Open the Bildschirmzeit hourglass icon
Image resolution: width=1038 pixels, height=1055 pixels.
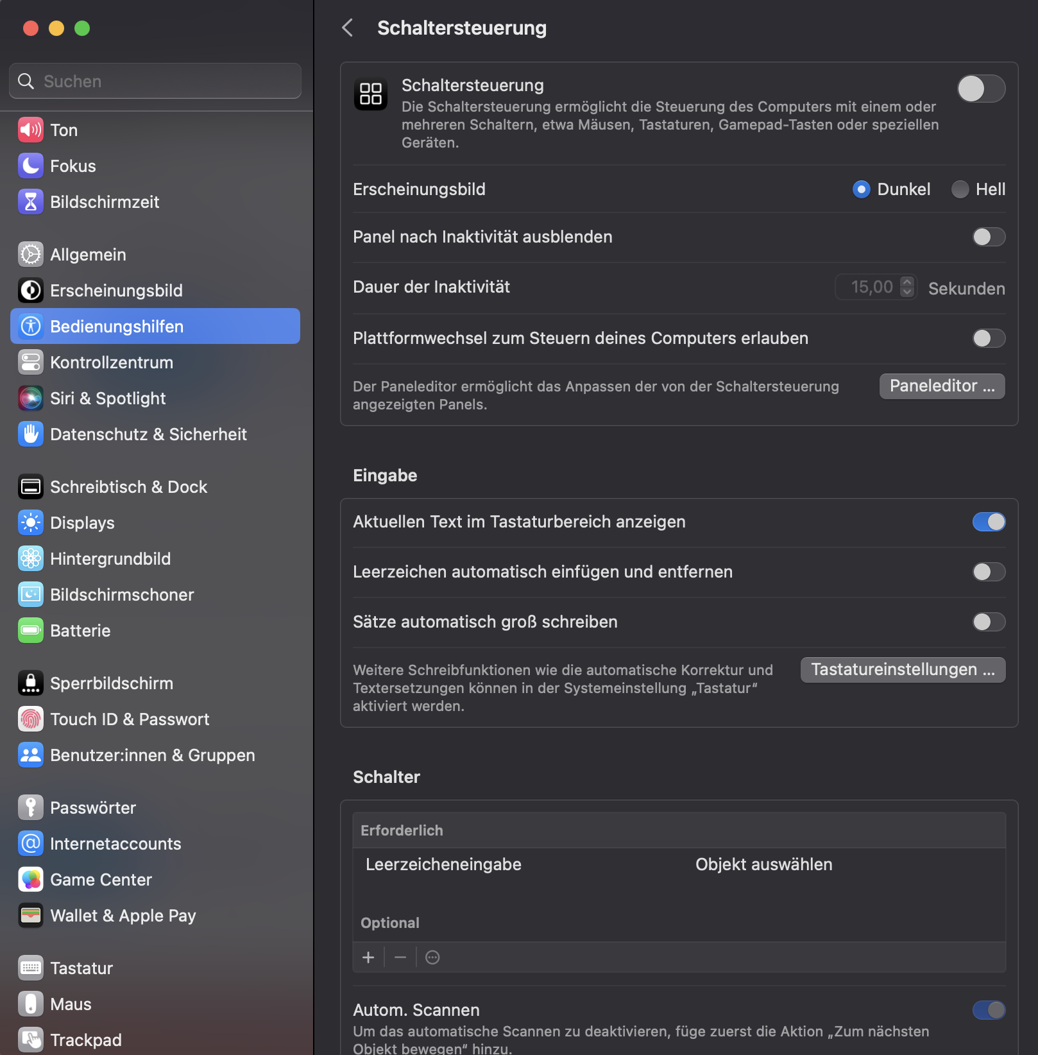click(x=30, y=202)
